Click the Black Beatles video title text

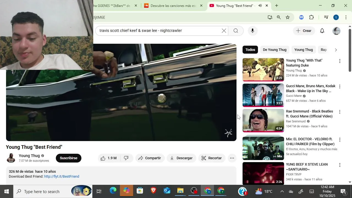(309, 114)
